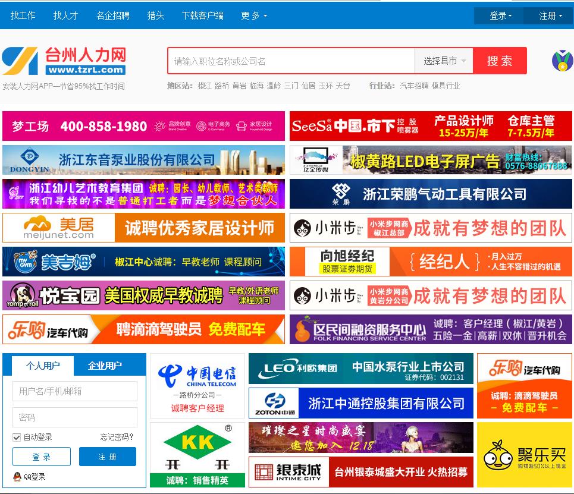
Task: Open 猎头 in the top navigation
Action: [x=156, y=15]
